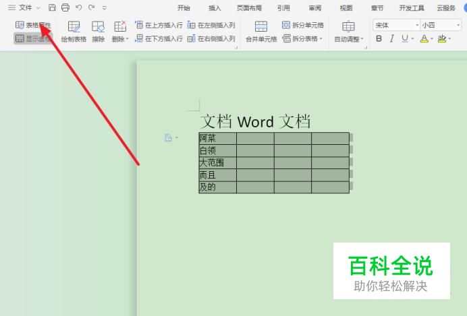The image size is (467, 316).
Task: Toggle Italic formatting
Action: click(392, 38)
